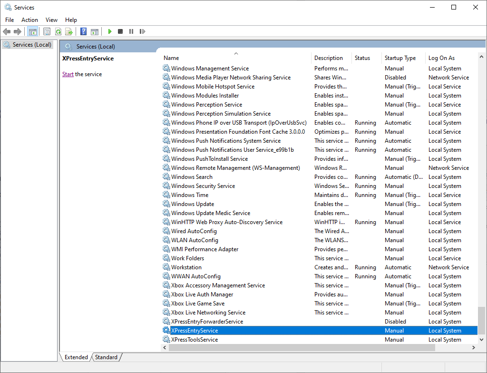The height and width of the screenshot is (373, 487).
Task: Click gear icon of Work Folders
Action: tap(166, 258)
